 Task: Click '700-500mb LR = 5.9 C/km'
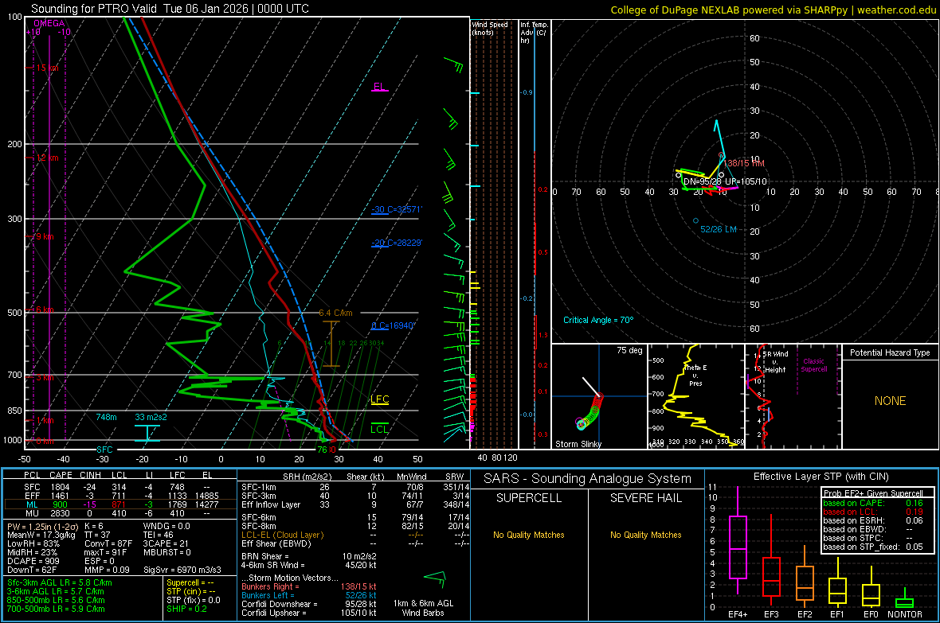56,609
